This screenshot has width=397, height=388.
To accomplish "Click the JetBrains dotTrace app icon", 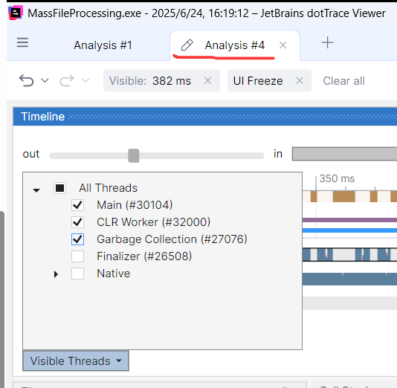I will [16, 13].
